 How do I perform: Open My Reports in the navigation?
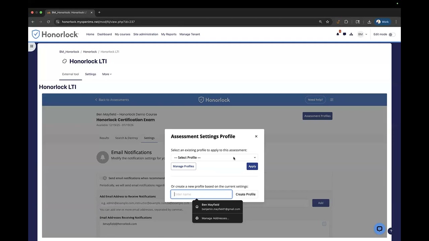click(169, 34)
